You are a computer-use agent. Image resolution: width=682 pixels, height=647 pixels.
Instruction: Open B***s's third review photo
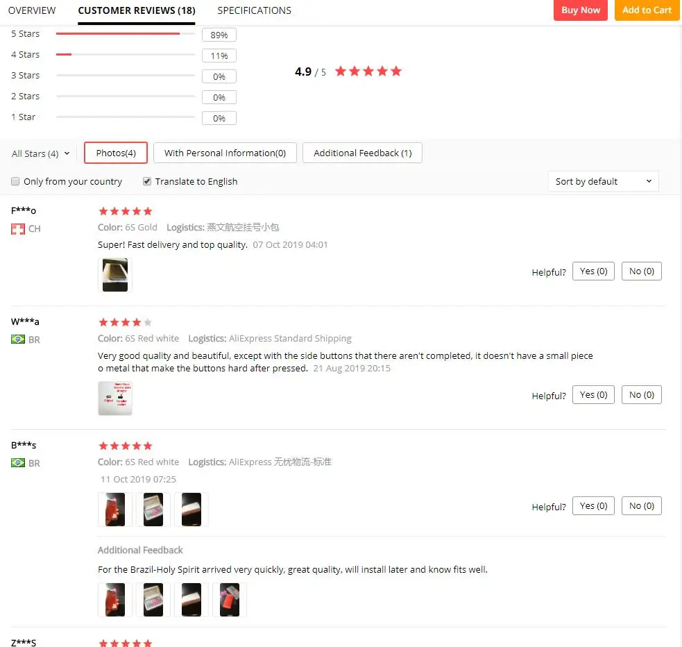tap(191, 510)
